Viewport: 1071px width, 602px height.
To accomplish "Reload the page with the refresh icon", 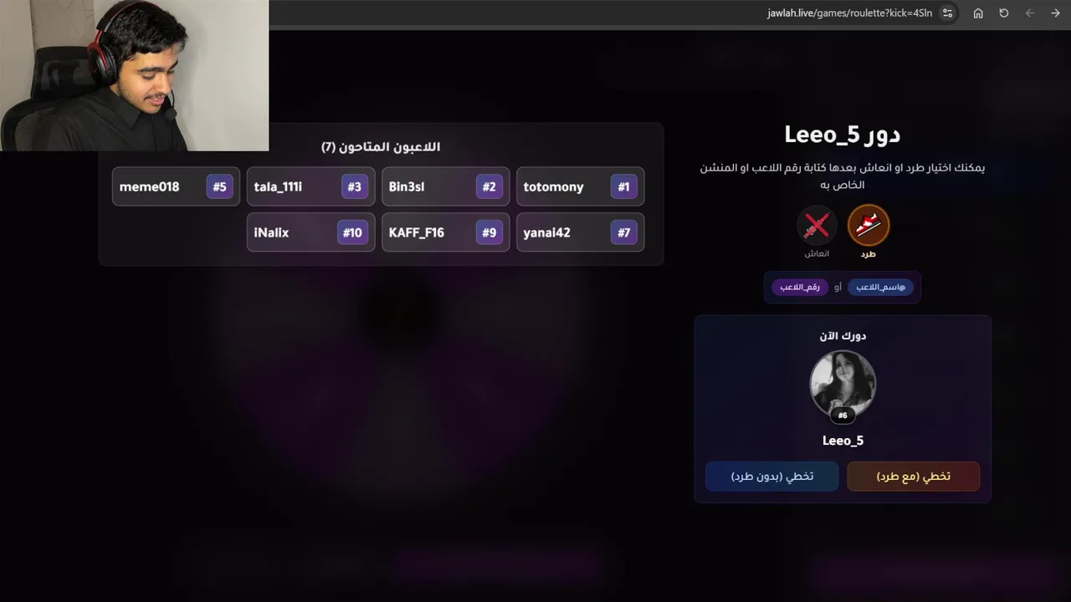I will [x=1004, y=13].
